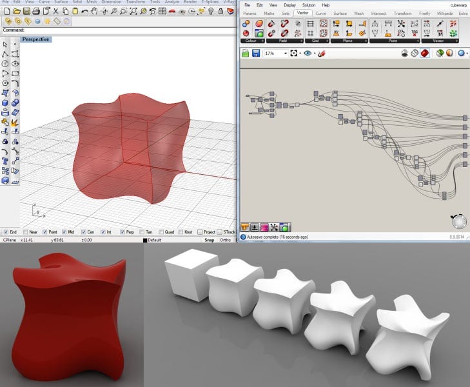
Task: Click the four-viewport layout icon in Rhino
Action: point(162,12)
